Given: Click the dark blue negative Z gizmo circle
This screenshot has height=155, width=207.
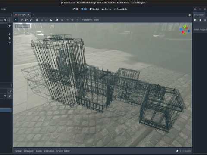Looking at the screenshot, I should (189, 31).
